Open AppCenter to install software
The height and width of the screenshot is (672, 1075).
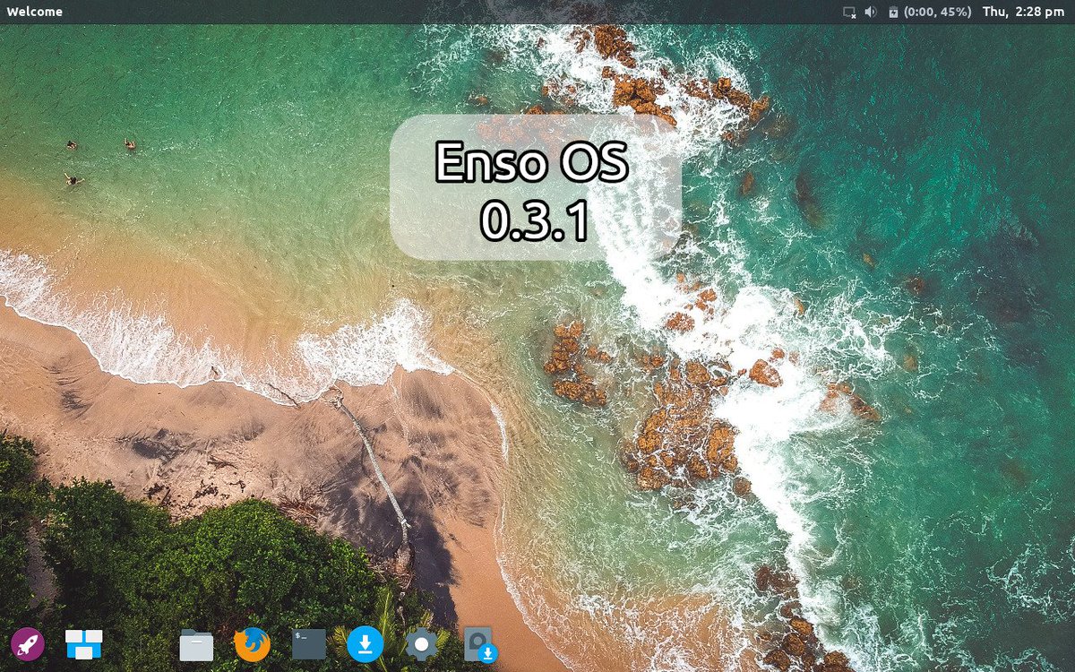coord(365,643)
